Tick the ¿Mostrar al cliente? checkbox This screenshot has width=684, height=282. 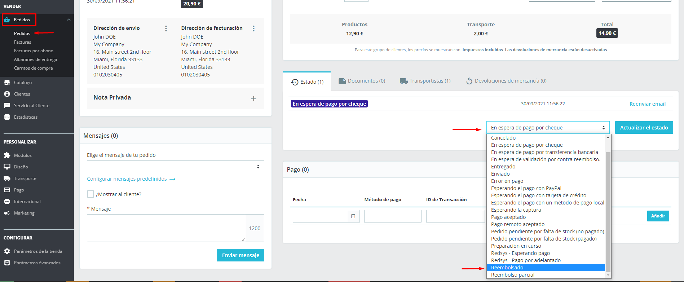91,194
